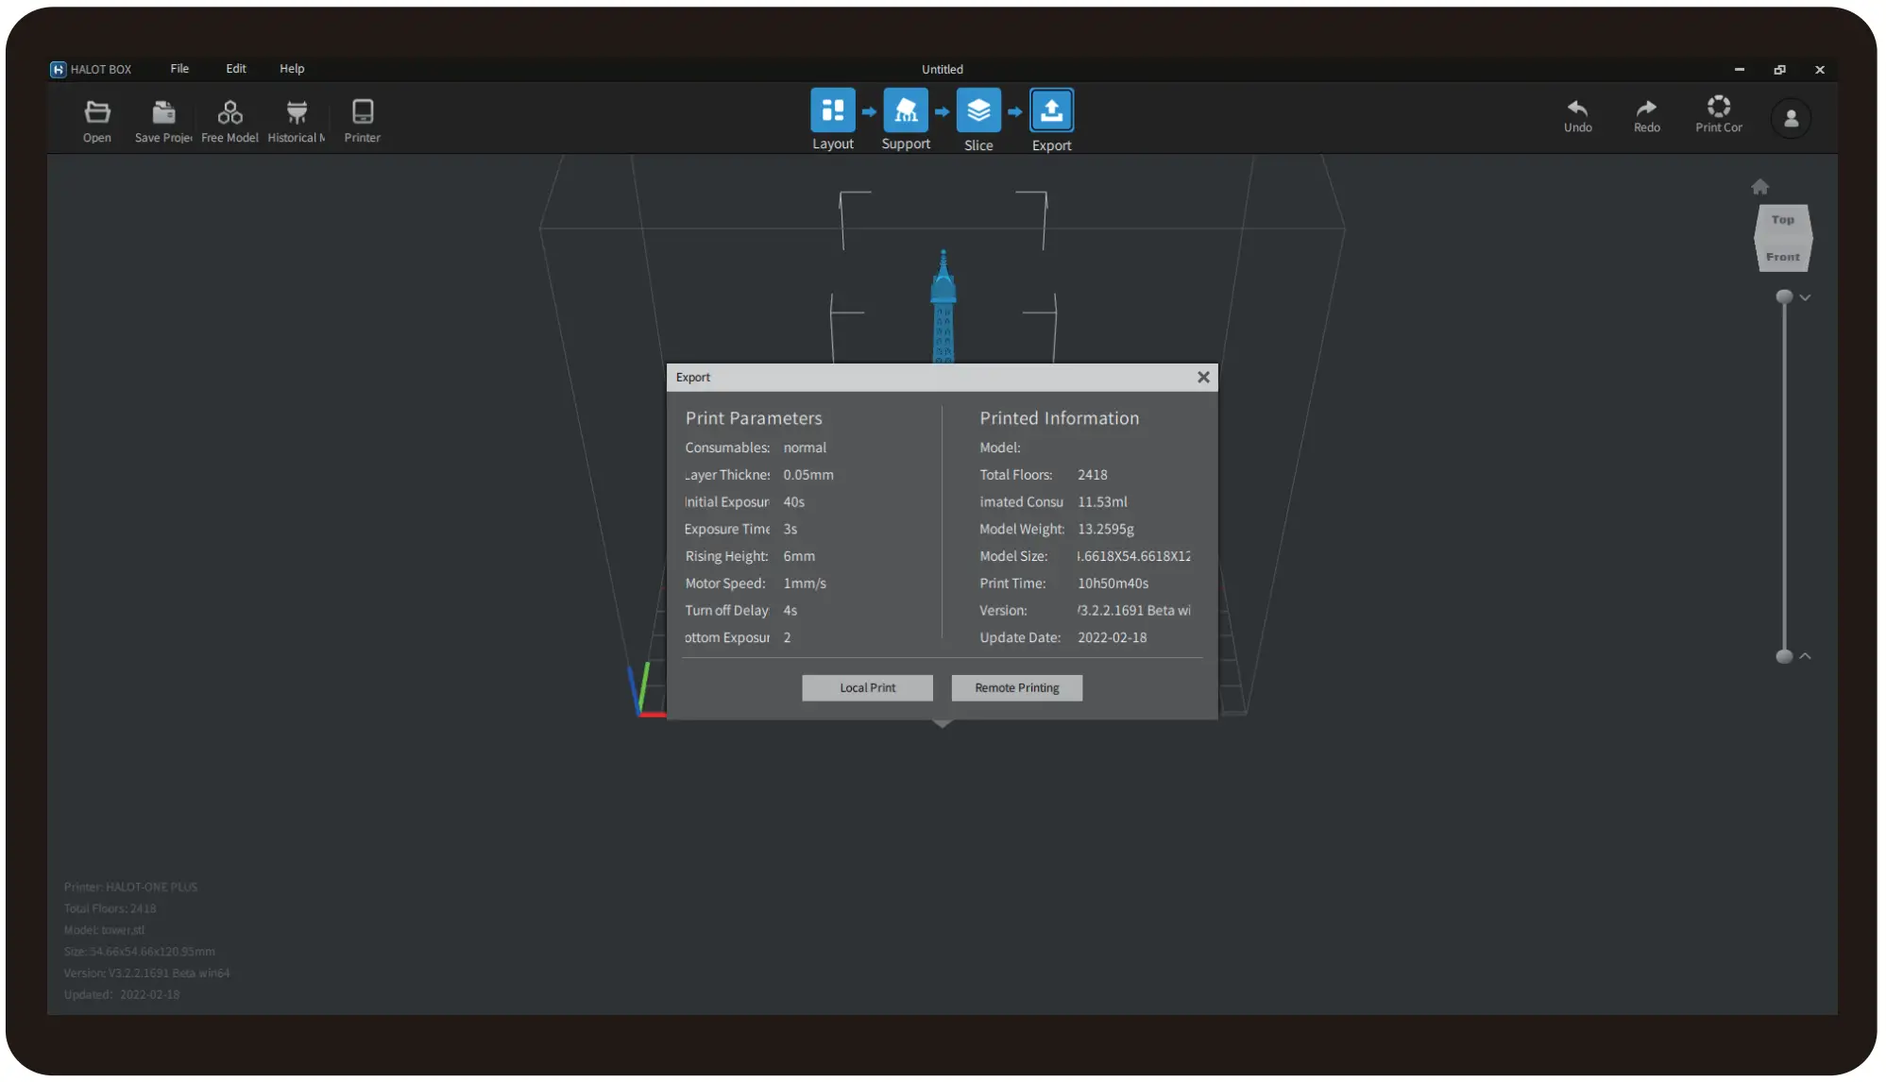Undo the last action
The image size is (1886, 1082).
pyautogui.click(x=1578, y=114)
